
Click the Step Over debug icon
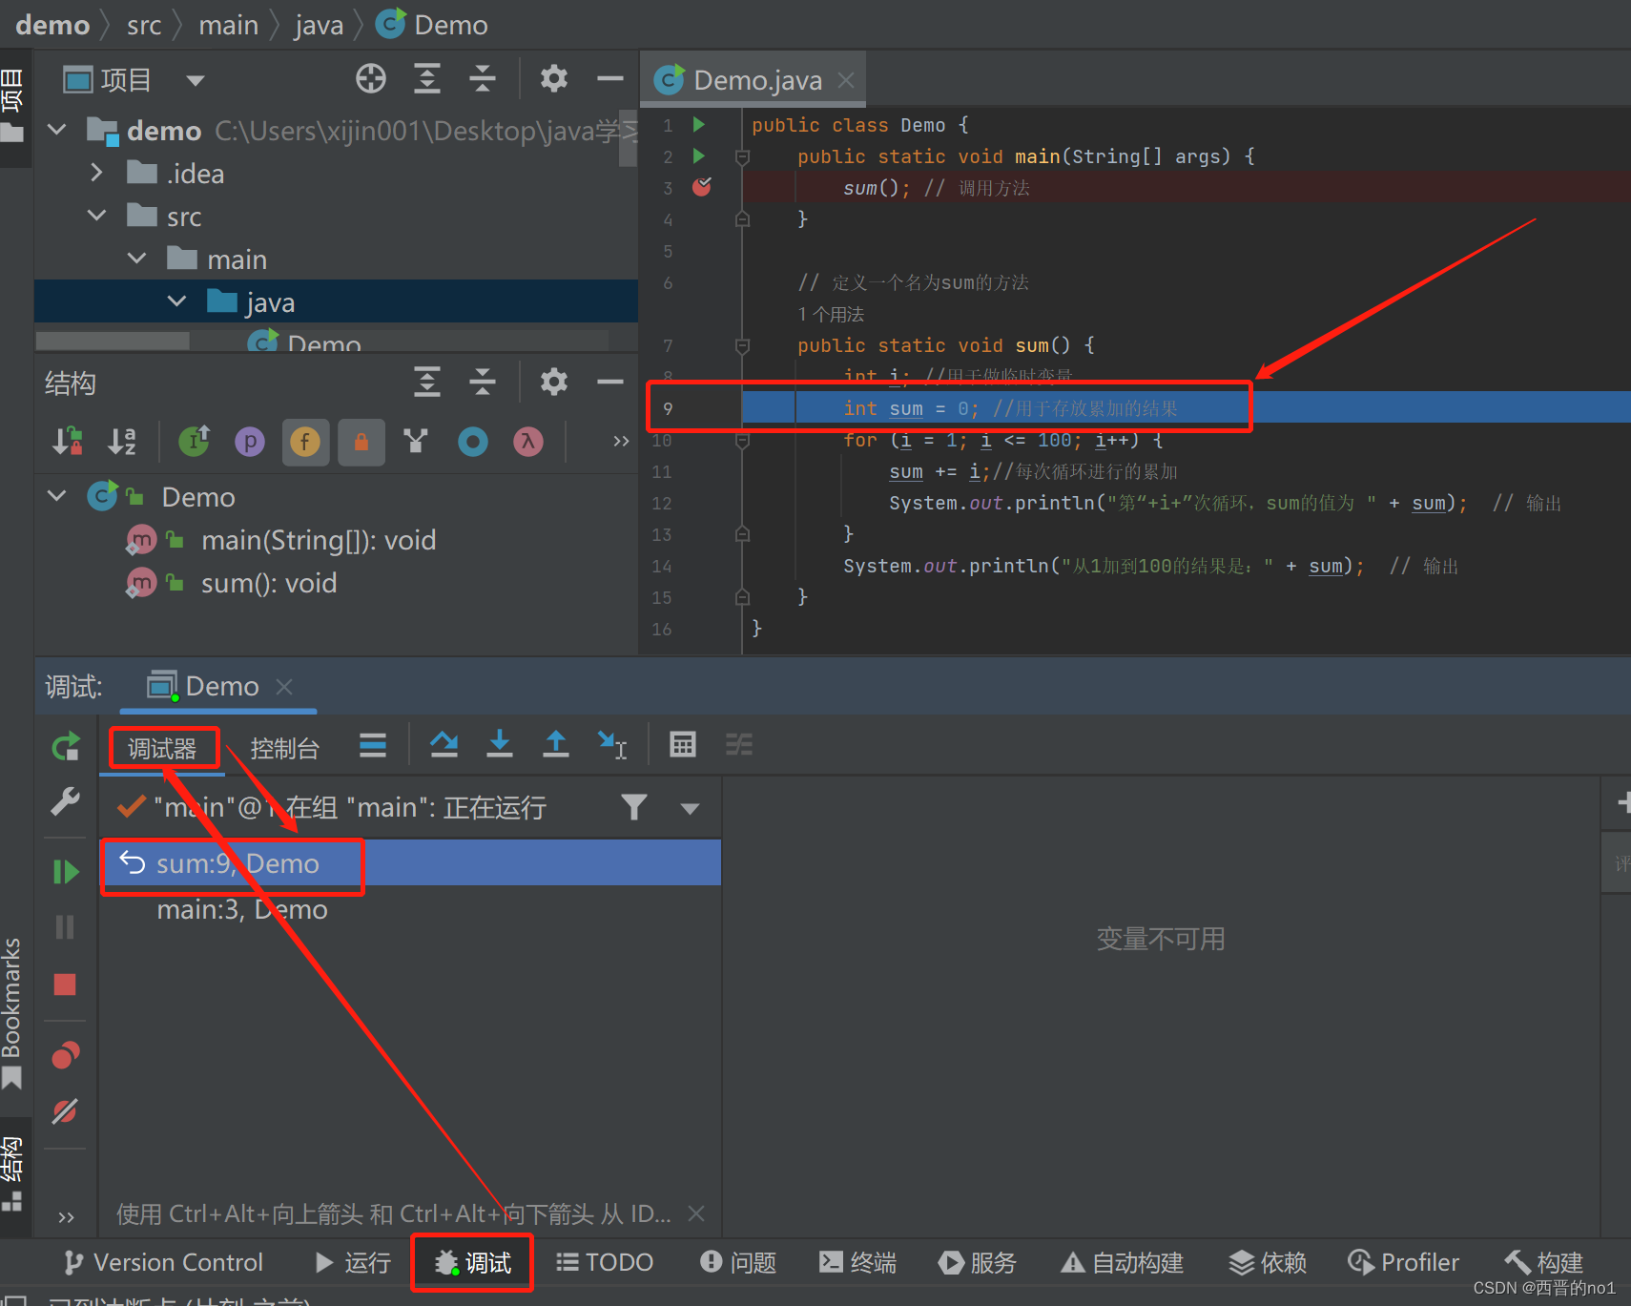(x=444, y=744)
